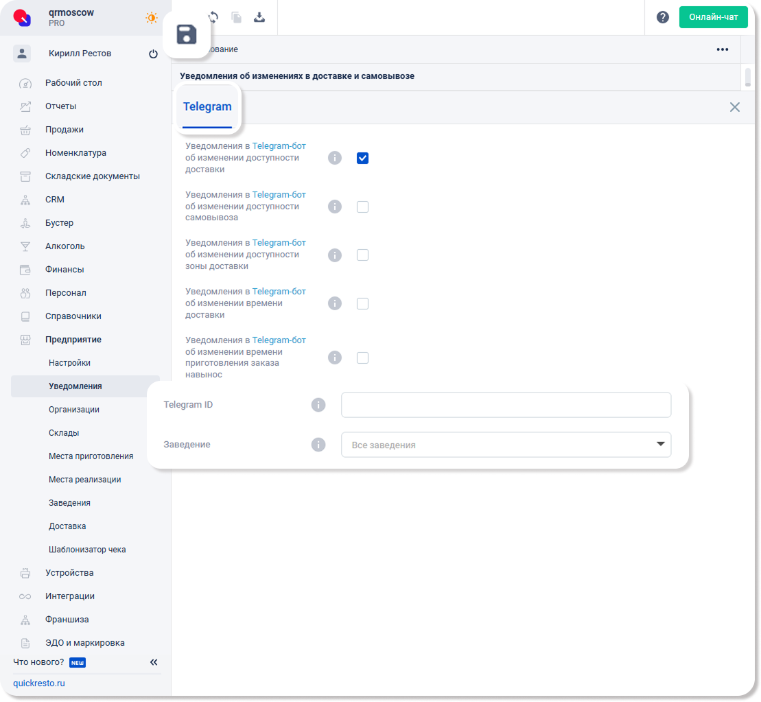Open the quickresto.ru link
This screenshot has width=761, height=702.
pyautogui.click(x=39, y=683)
